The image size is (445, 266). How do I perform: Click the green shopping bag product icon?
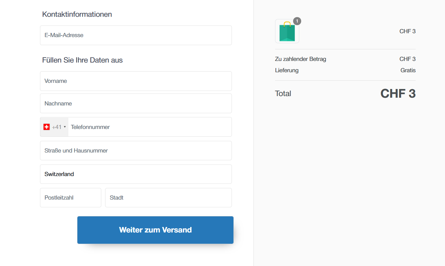click(x=287, y=31)
